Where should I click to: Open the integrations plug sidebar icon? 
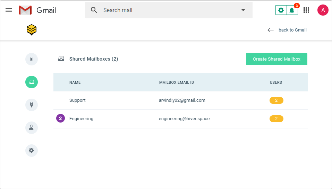tap(32, 105)
